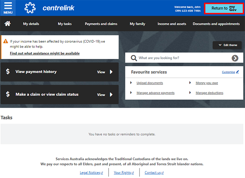Expand the Edit theme dropdown
The height and width of the screenshot is (178, 245).
pos(227,45)
